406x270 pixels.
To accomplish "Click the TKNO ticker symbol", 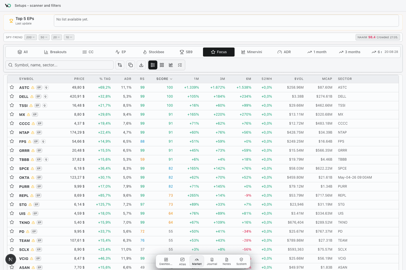I will (x=25, y=223).
